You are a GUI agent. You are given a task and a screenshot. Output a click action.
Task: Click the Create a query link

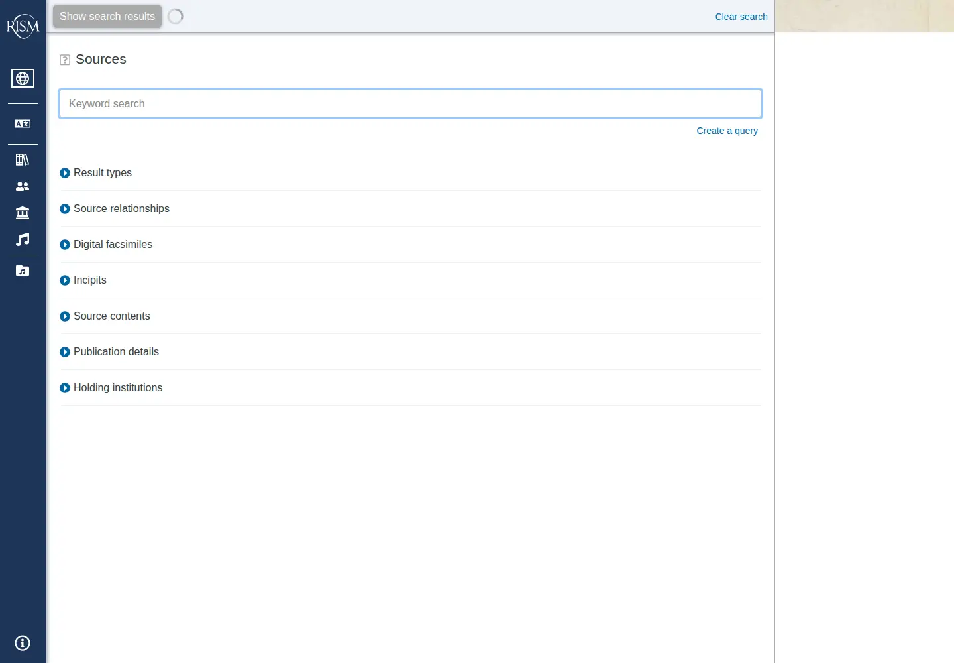[x=727, y=131]
